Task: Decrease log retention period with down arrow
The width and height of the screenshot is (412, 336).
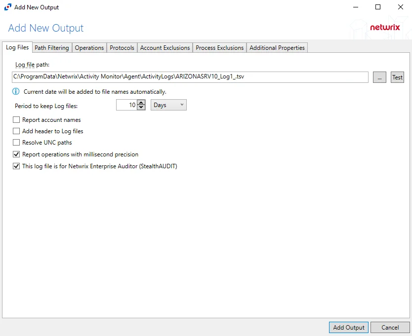Action: coord(141,108)
